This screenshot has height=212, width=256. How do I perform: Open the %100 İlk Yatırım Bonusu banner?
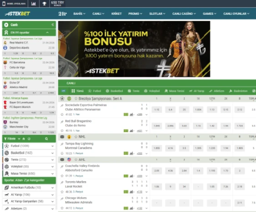(134, 49)
